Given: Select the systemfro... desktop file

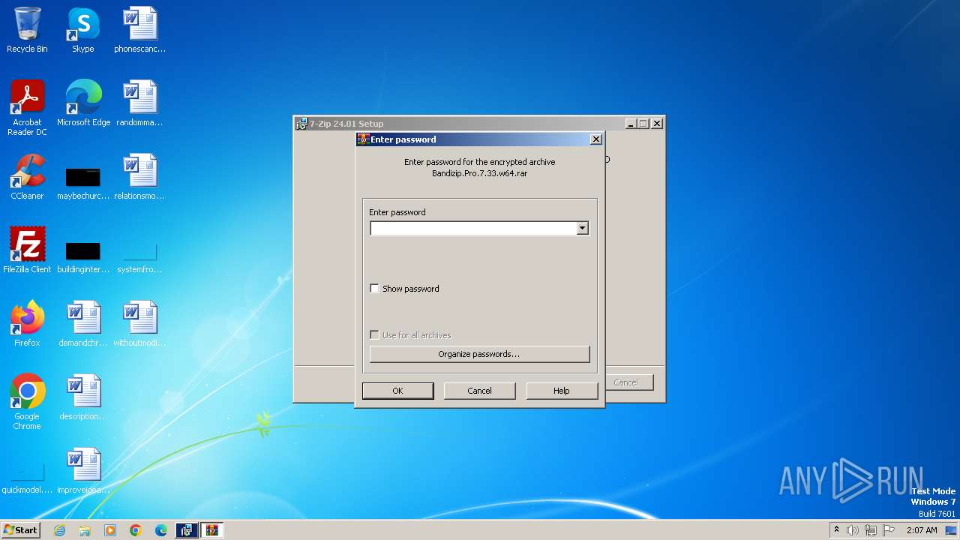Looking at the screenshot, I should click(139, 257).
